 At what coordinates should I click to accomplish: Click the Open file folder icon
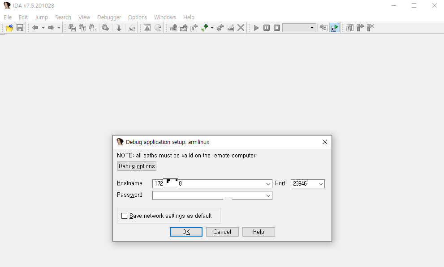[x=9, y=28]
